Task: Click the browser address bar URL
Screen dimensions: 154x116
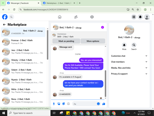Action: coord(46,10)
